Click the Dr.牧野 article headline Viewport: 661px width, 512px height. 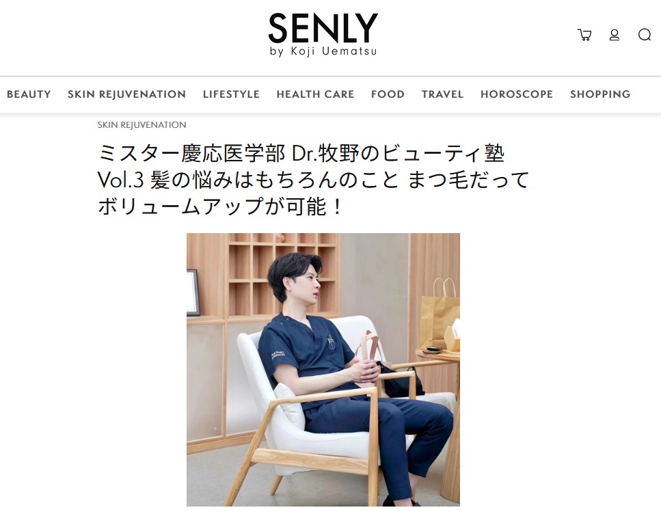click(313, 180)
